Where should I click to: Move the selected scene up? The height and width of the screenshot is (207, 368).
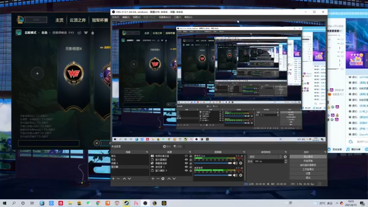124,178
